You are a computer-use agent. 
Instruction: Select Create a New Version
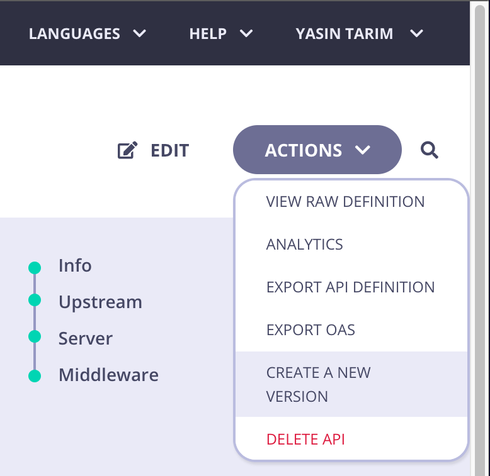click(x=318, y=384)
